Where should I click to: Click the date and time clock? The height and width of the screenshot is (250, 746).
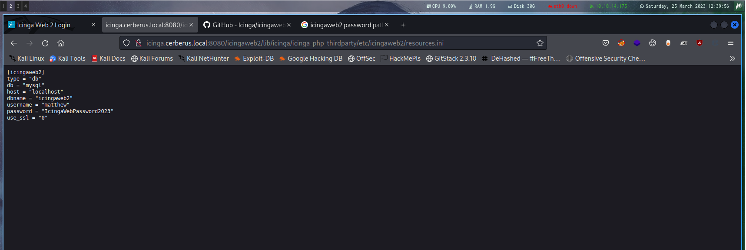click(x=684, y=6)
